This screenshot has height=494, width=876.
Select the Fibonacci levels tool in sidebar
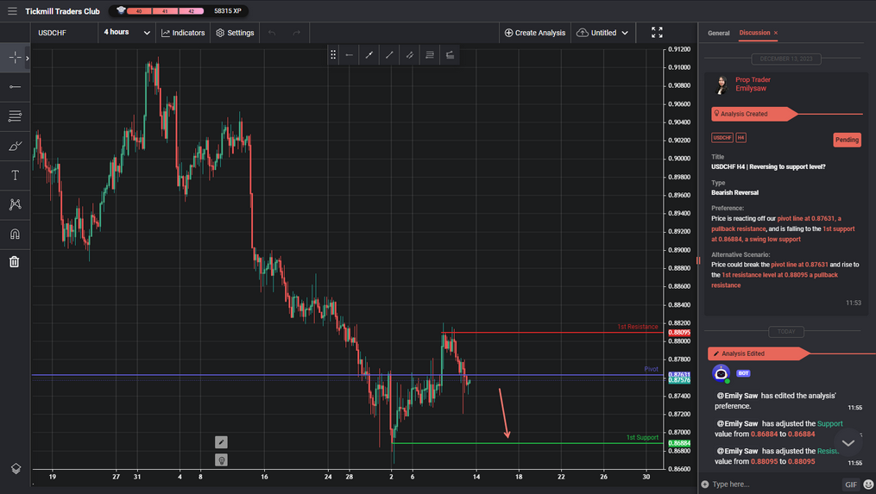point(15,116)
